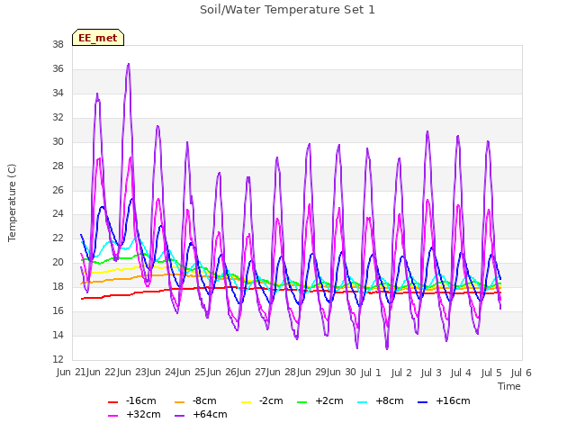Click the 28 y-axis tick label

pos(58,166)
